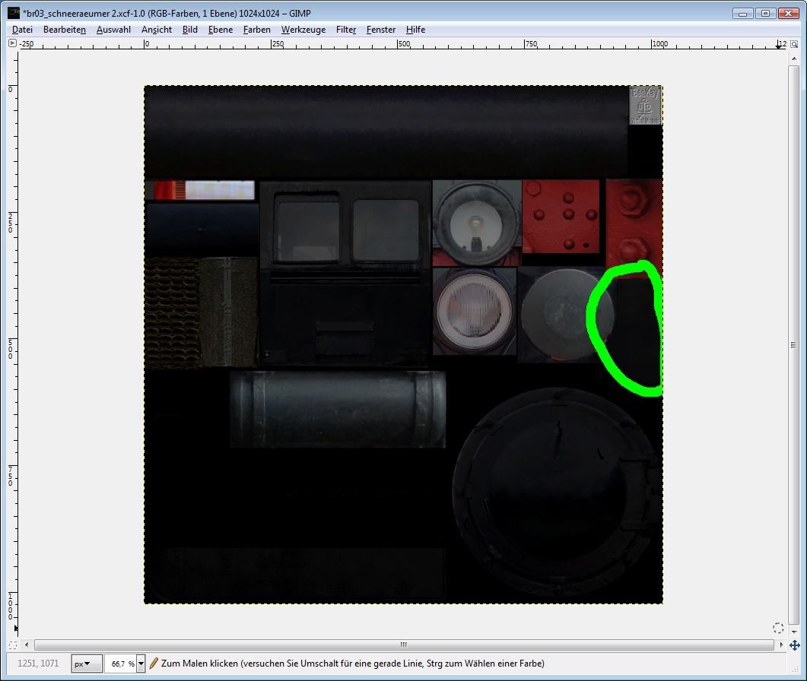Open the px unit dropdown
This screenshot has height=681, width=807.
point(87,664)
